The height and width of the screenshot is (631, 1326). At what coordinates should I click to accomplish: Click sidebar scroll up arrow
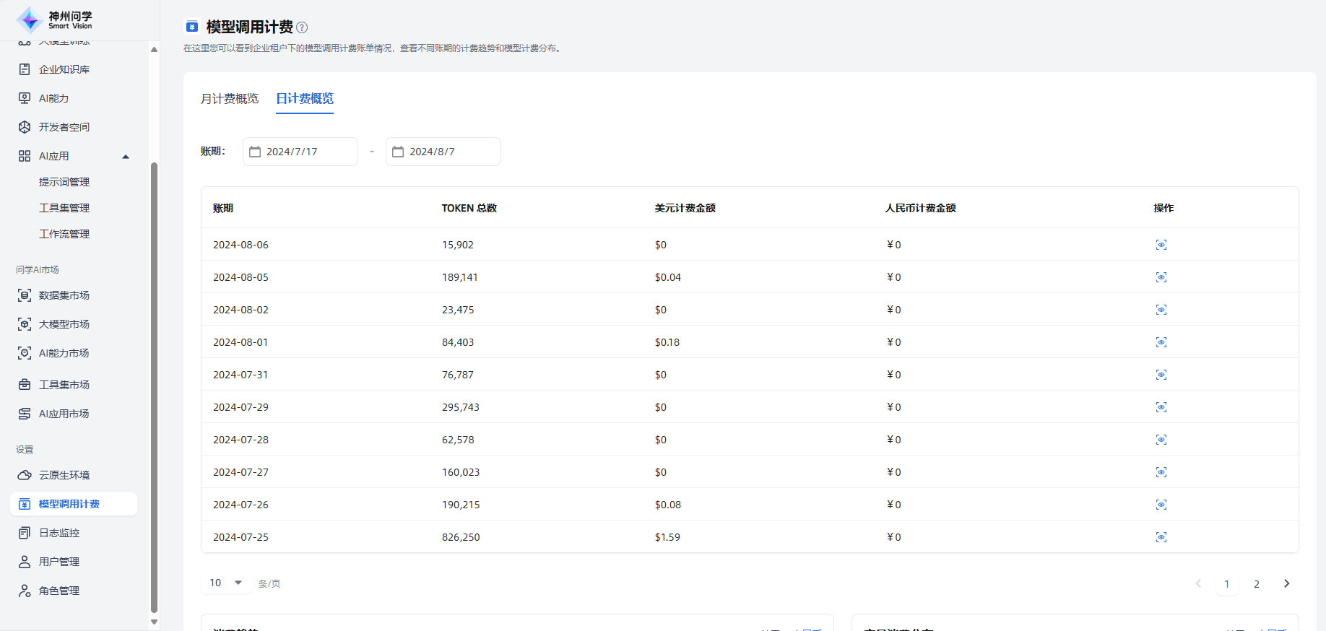[154, 49]
